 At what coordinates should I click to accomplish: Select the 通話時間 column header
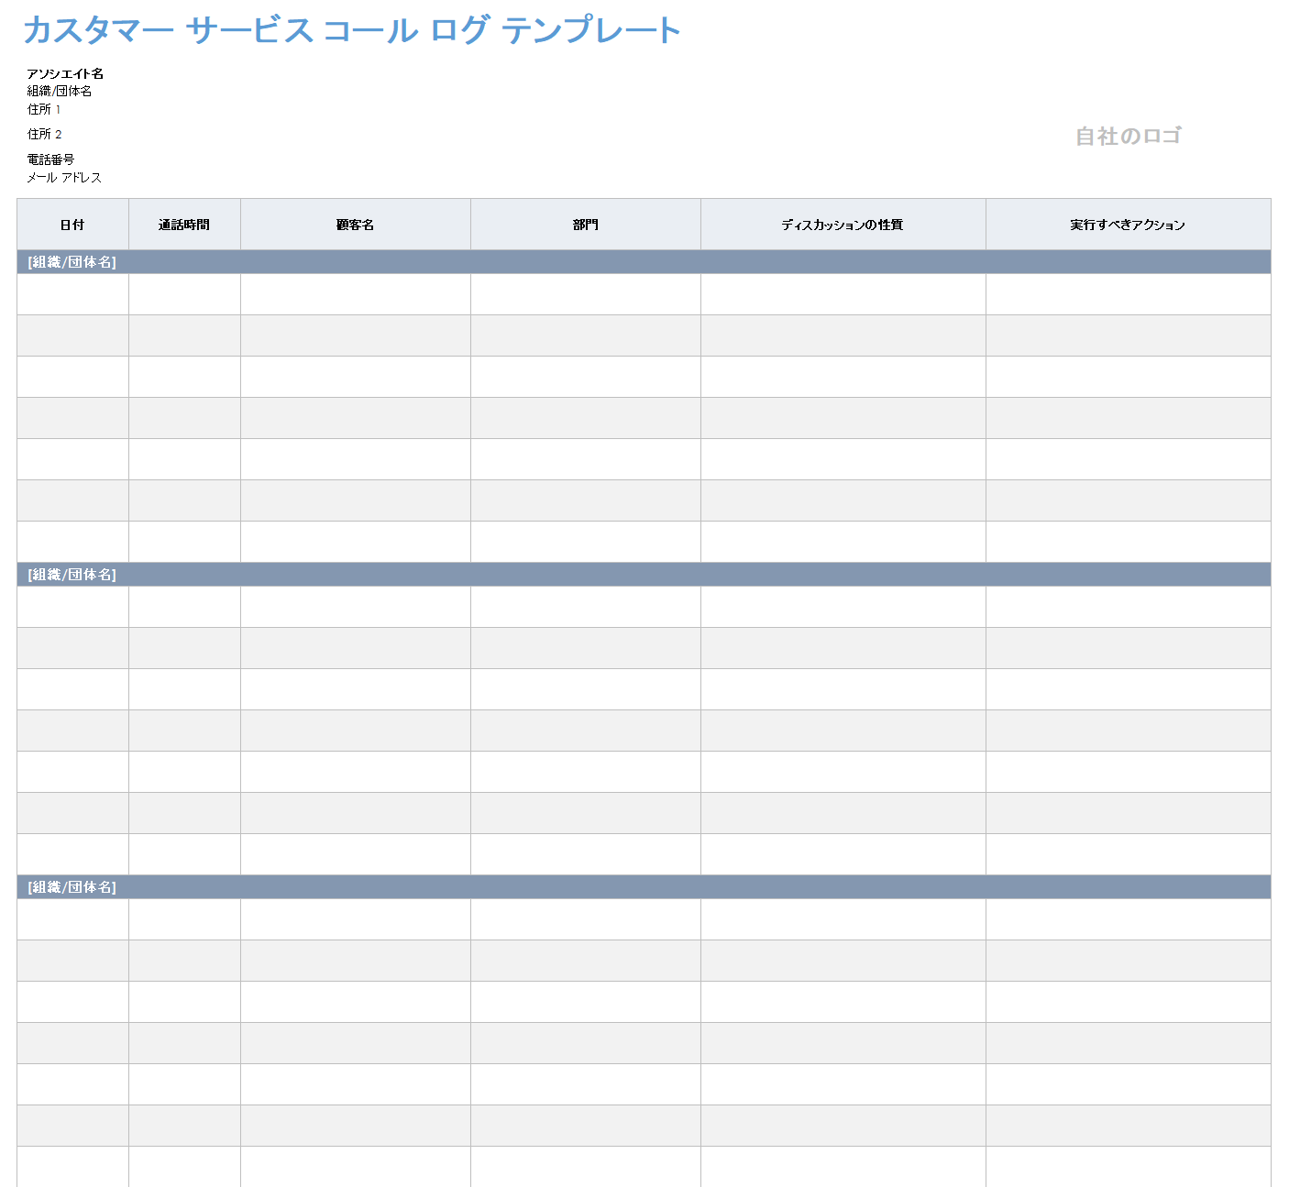(x=184, y=225)
